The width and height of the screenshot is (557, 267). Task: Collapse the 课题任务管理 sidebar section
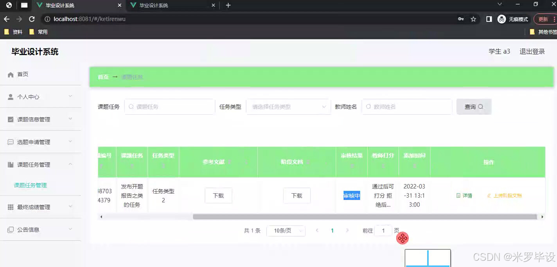click(x=40, y=164)
